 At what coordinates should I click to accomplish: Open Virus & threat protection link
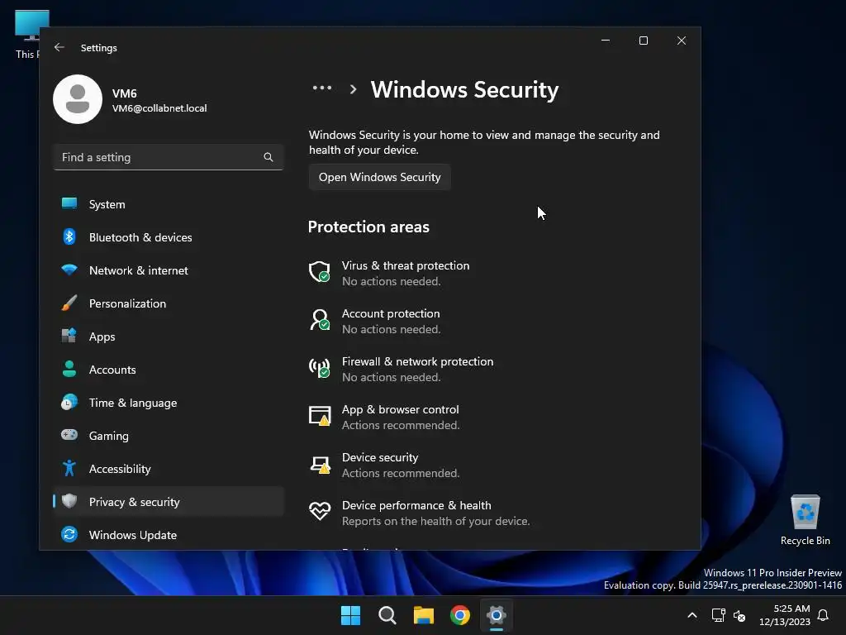coord(406,265)
